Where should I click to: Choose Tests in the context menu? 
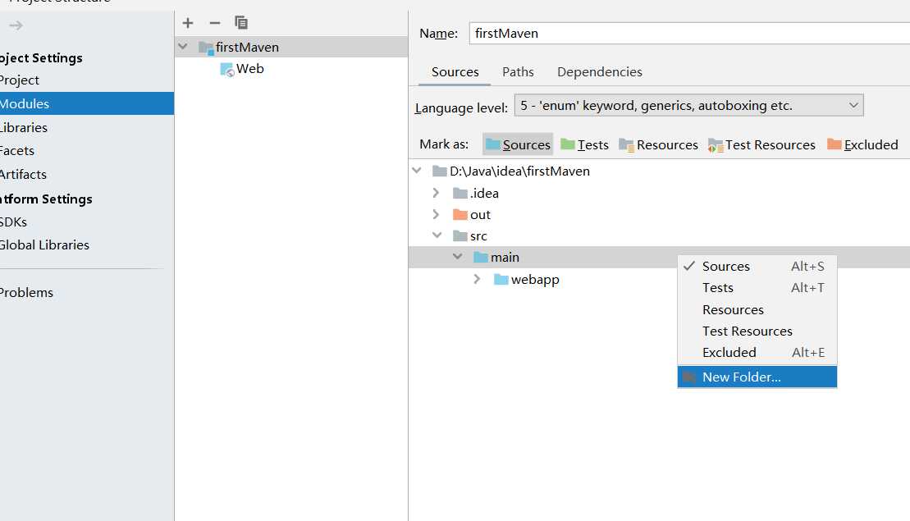tap(757, 288)
